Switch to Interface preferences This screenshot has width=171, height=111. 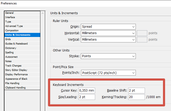tap(10, 17)
